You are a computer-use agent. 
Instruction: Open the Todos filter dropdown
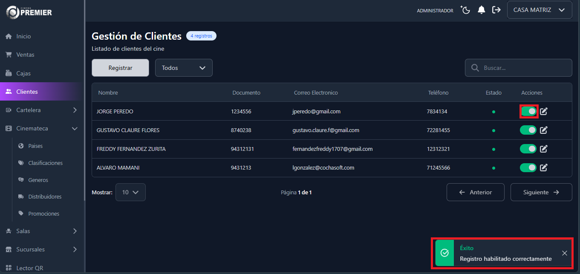184,68
